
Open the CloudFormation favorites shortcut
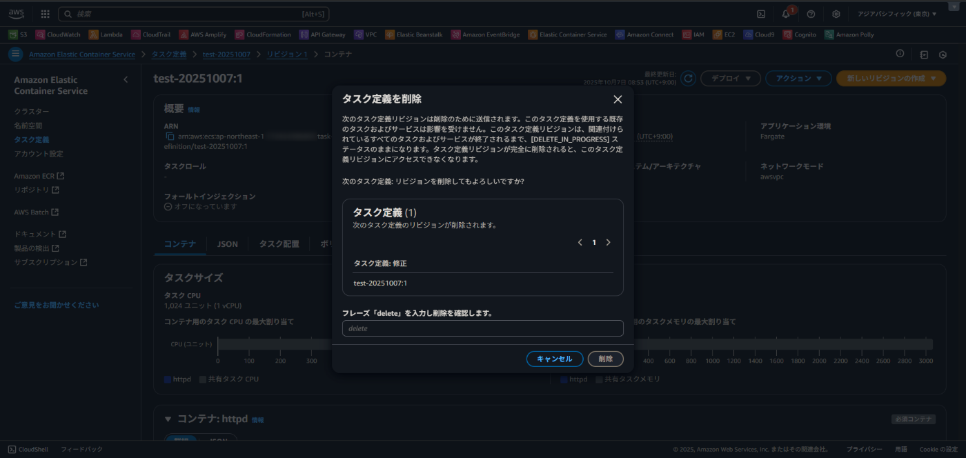(263, 34)
